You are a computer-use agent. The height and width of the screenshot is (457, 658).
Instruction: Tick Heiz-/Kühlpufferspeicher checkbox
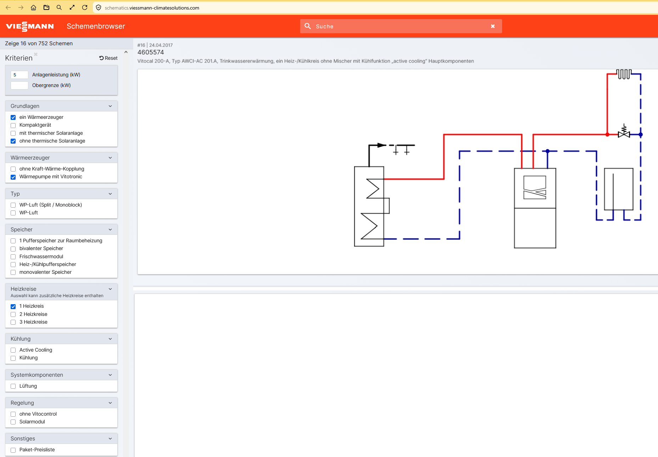pyautogui.click(x=13, y=265)
